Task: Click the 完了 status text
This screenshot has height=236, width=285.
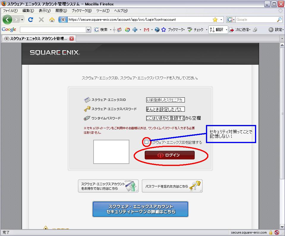Action: [6, 232]
